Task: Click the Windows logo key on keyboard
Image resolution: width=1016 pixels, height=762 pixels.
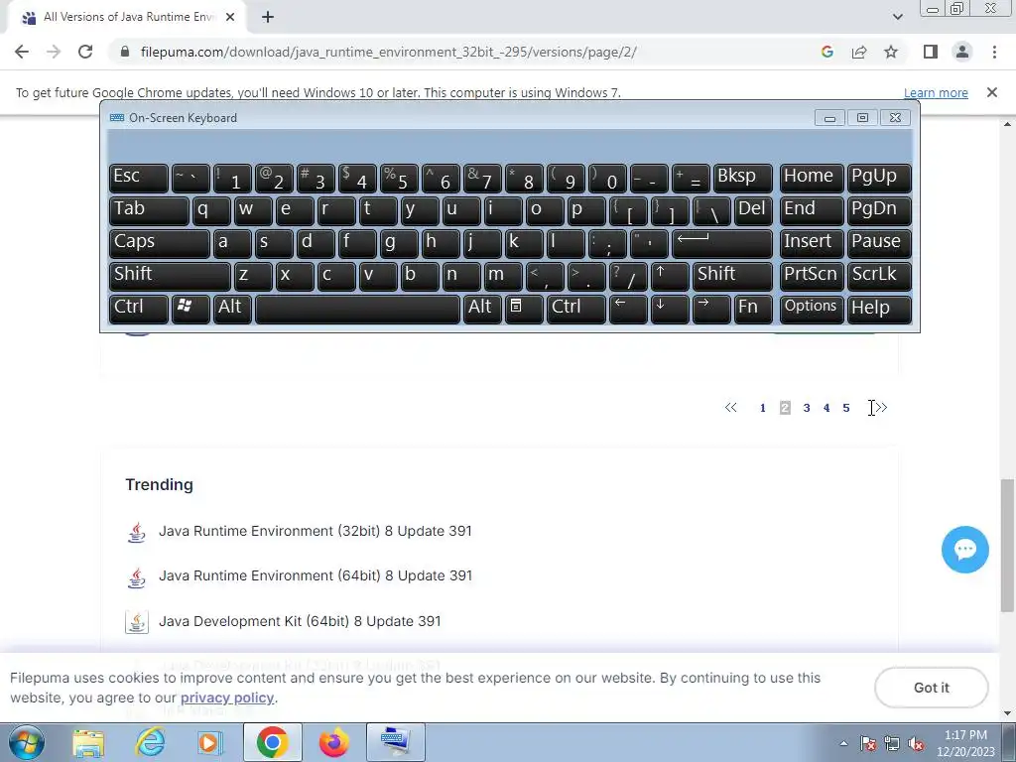Action: (190, 309)
